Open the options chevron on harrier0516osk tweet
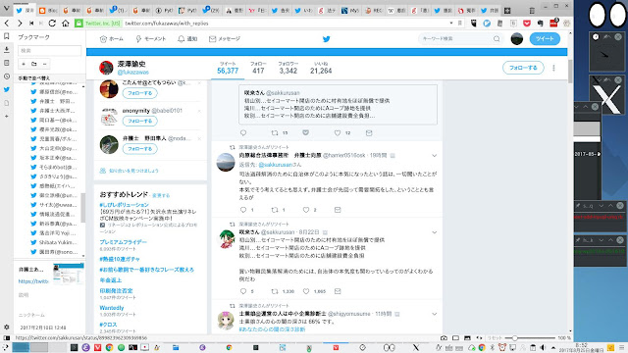628x353 pixels. point(434,156)
